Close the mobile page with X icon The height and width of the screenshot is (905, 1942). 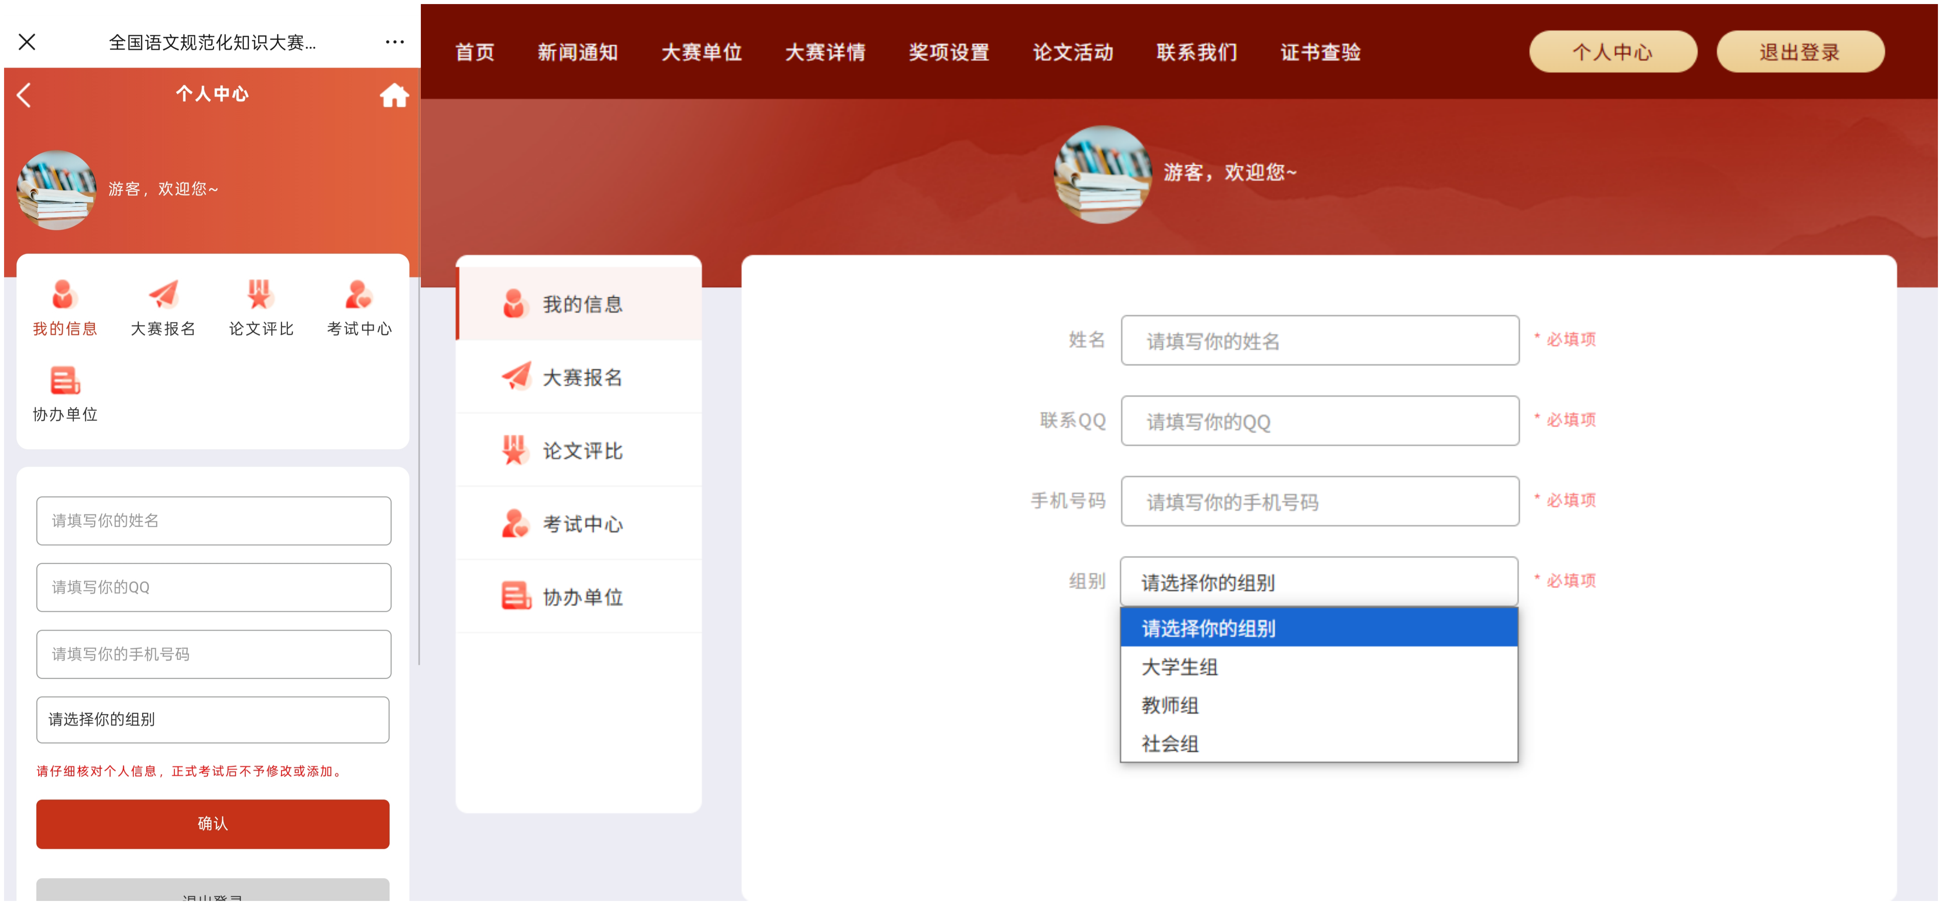(27, 42)
